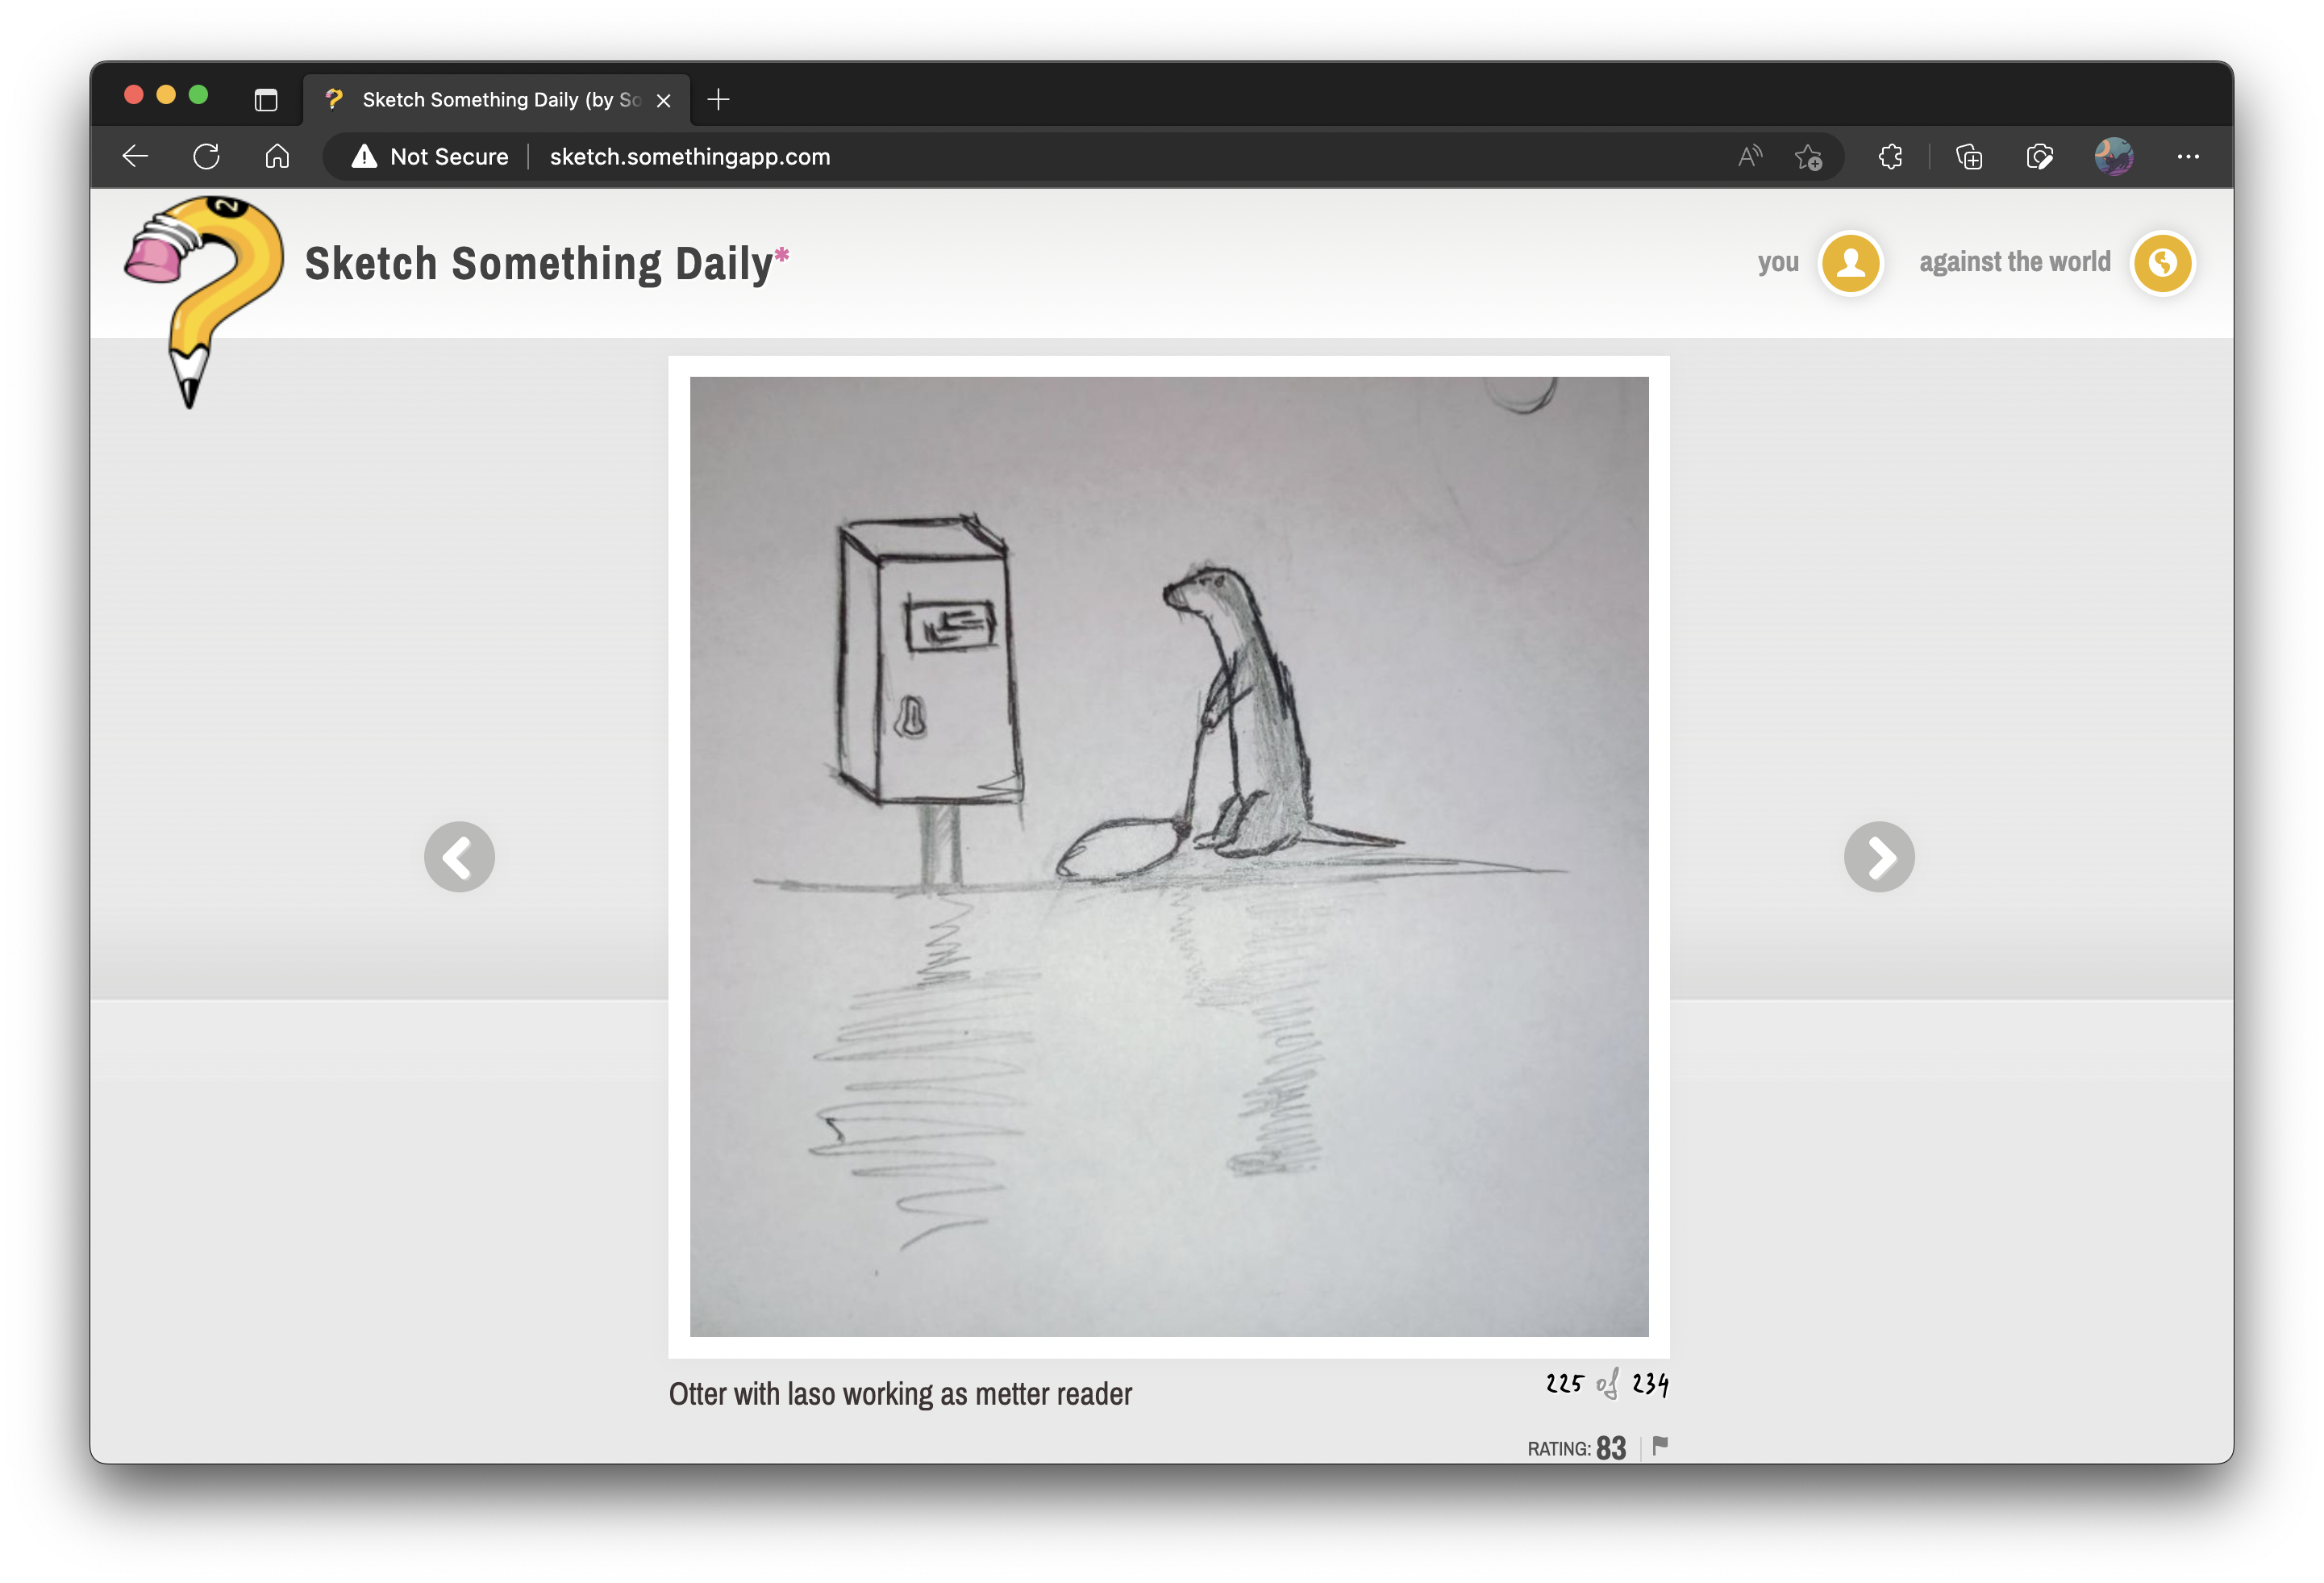Open a new browser tab
The width and height of the screenshot is (2324, 1583).
click(x=718, y=99)
